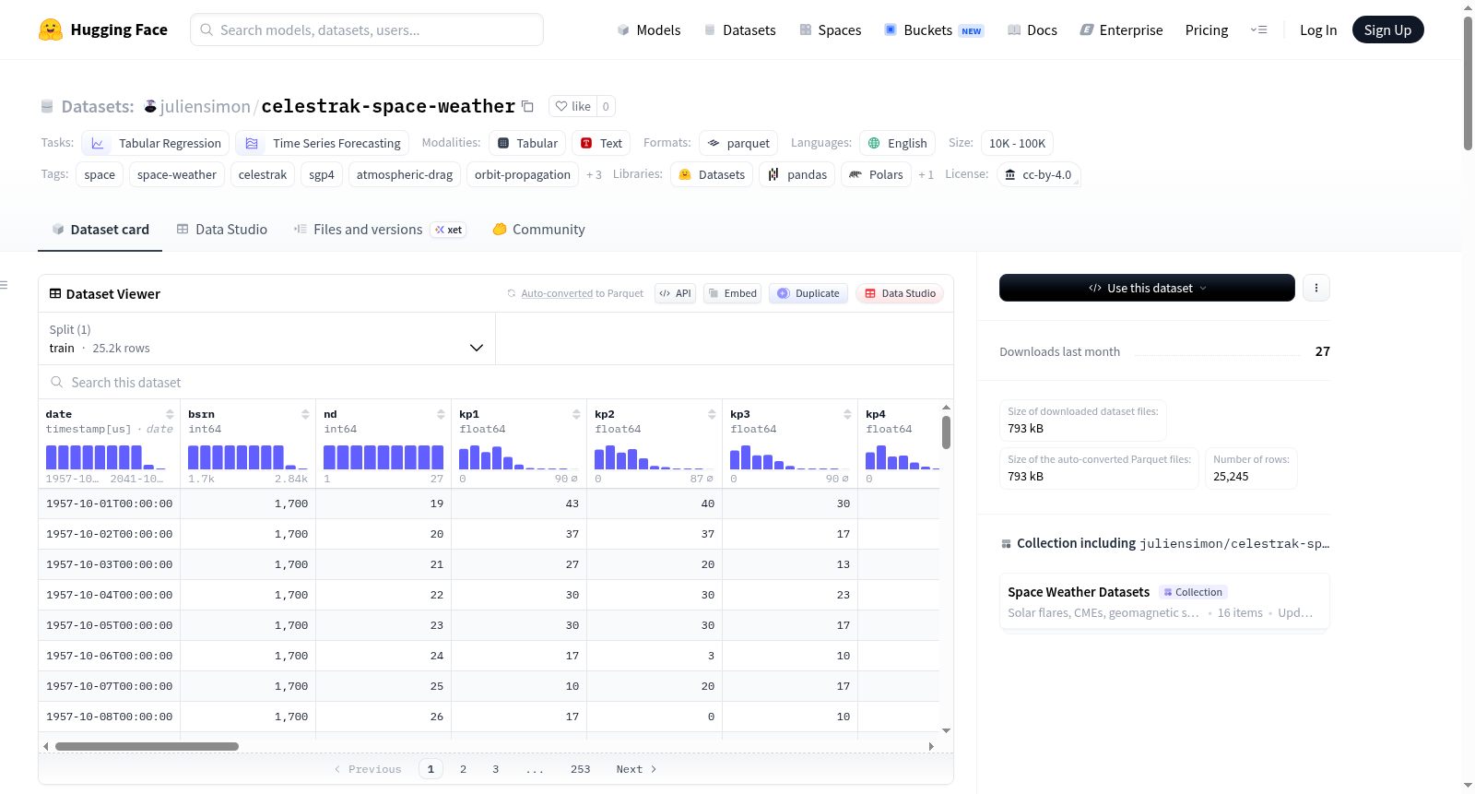Sort the date column

[x=170, y=414]
